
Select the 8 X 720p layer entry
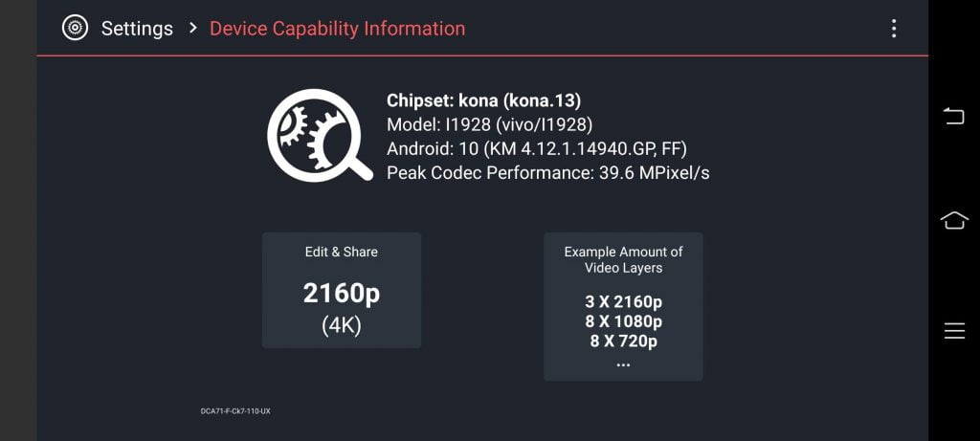pos(623,342)
